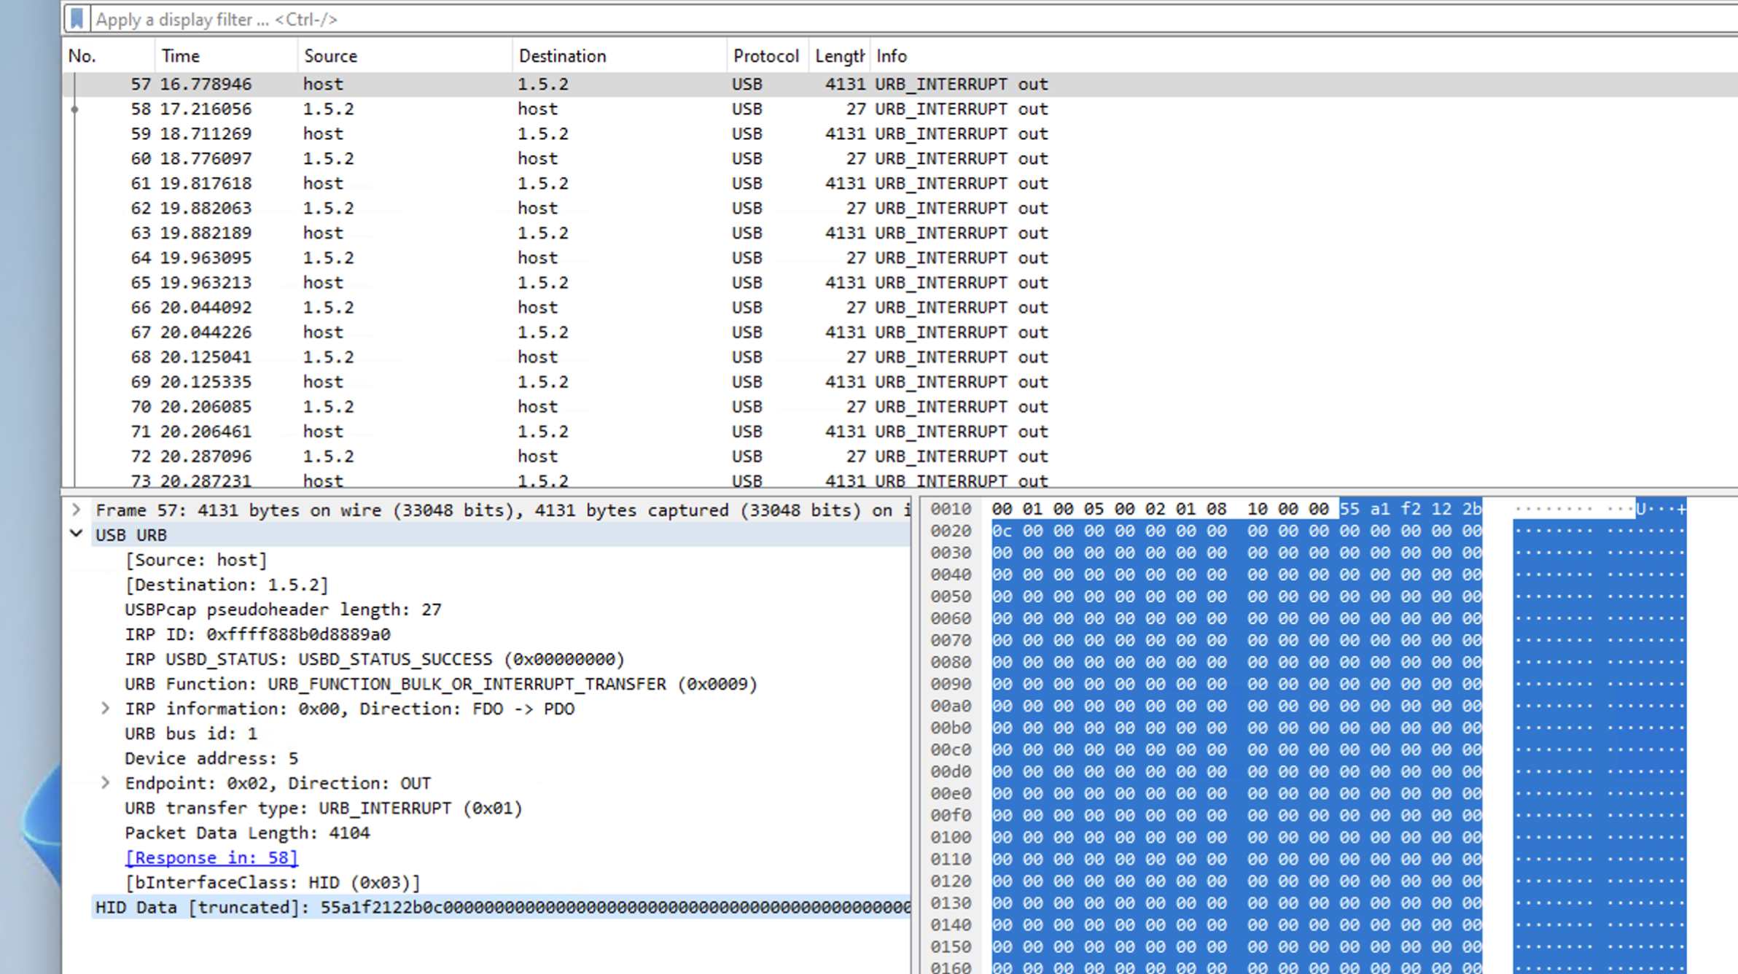Sort packets by Destination column

562,56
